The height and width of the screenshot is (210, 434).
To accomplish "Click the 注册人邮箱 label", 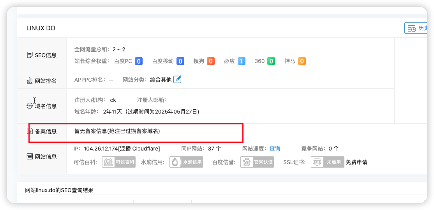I will [152, 100].
